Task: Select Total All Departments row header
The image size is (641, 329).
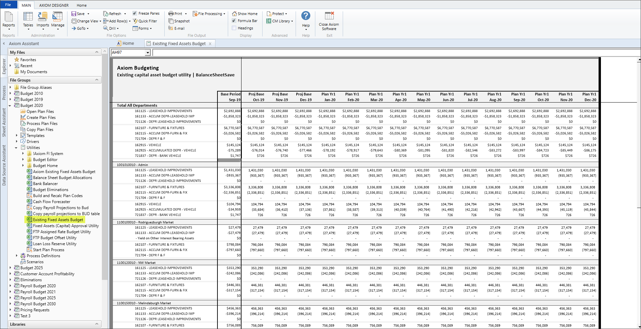Action: pos(137,105)
